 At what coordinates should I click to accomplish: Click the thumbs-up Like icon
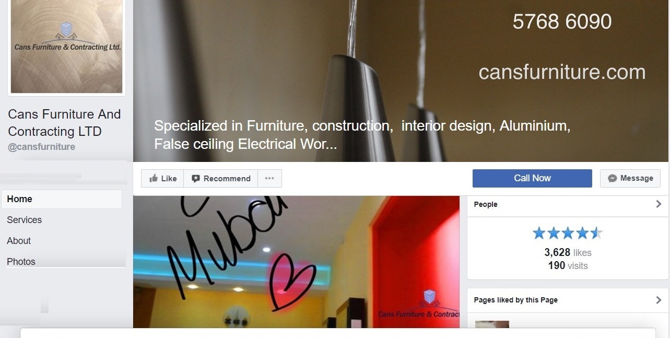pos(154,179)
